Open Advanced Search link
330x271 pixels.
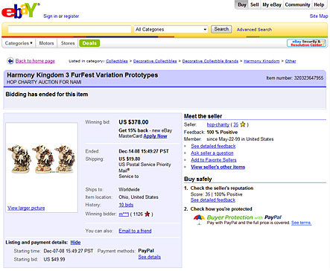pos(254,30)
